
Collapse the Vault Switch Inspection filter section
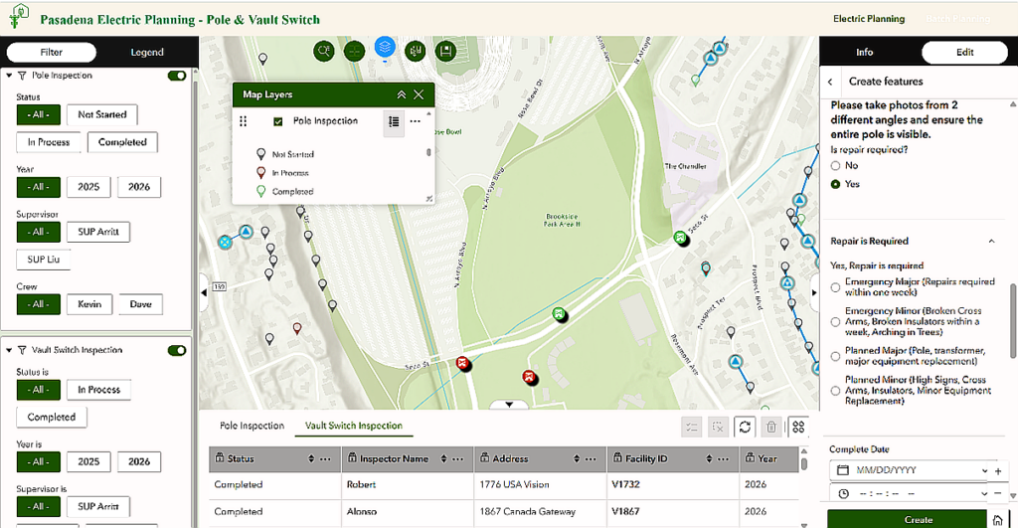point(9,350)
